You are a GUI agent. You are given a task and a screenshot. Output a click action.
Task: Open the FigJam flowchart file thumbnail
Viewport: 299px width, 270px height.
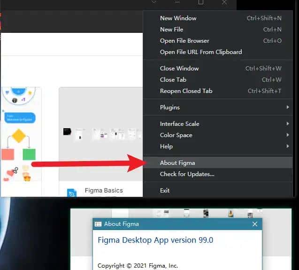[21, 134]
